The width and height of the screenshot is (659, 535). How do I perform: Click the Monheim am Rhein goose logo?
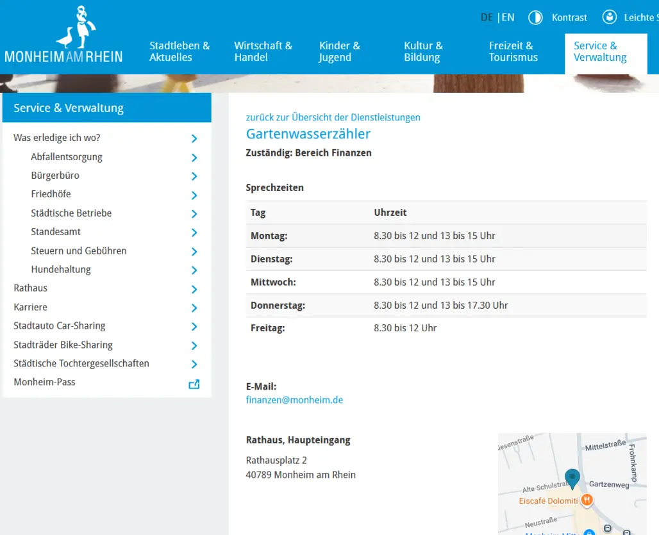point(63,35)
